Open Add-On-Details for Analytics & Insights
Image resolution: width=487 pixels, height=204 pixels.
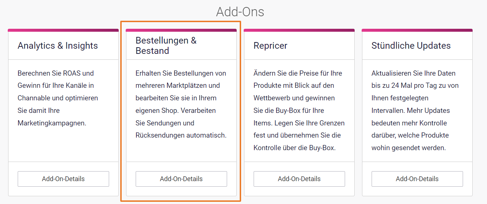pos(63,179)
